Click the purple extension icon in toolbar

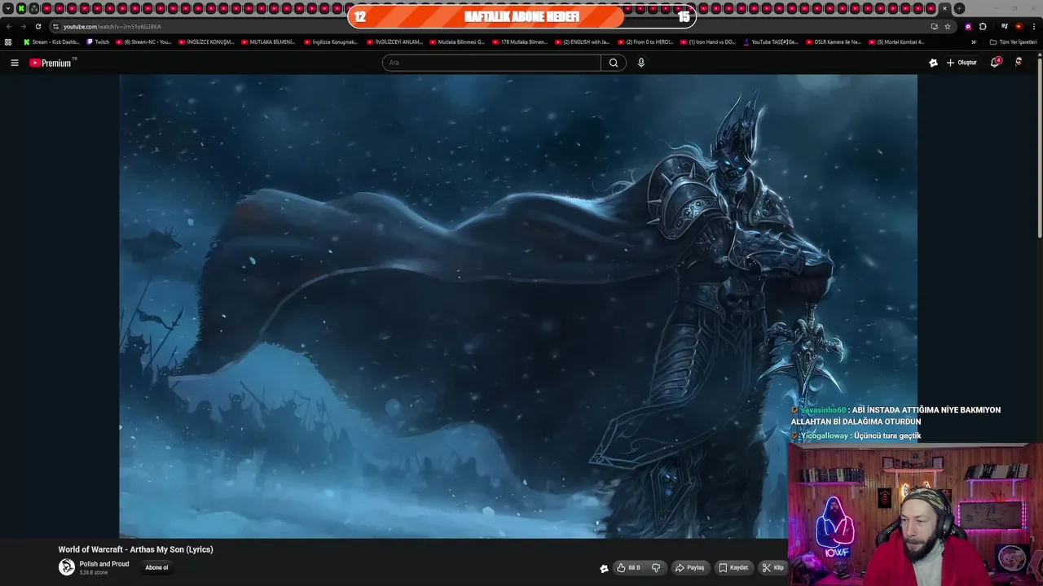pyautogui.click(x=968, y=26)
